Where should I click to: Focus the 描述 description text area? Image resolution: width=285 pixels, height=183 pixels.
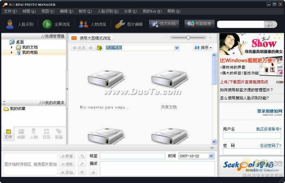[x=157, y=169]
